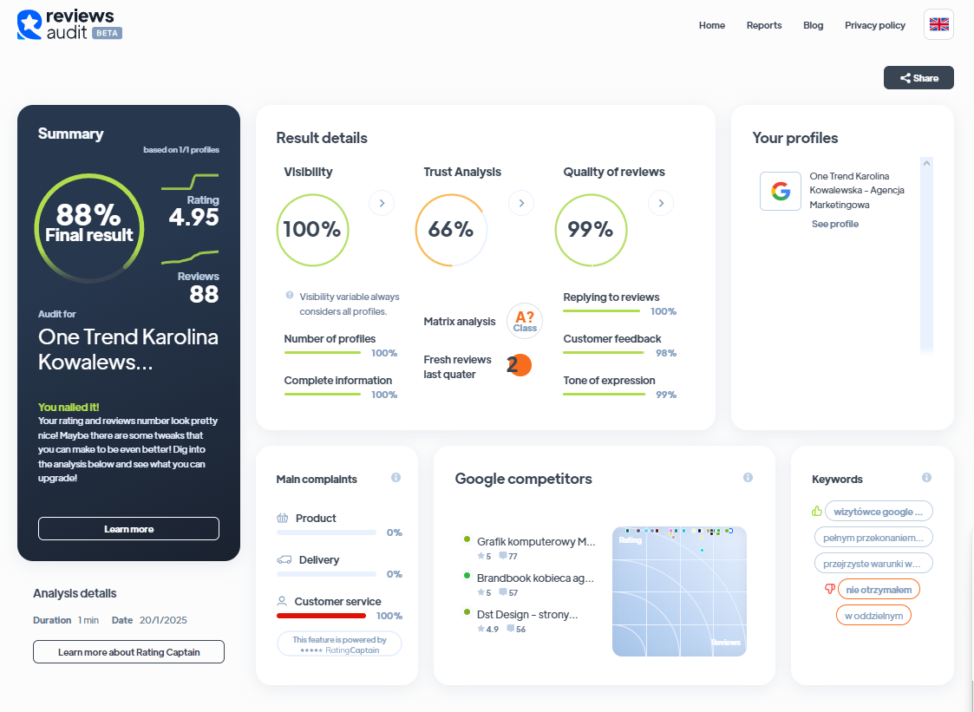Viewport: 974px width, 712px height.
Task: Open the UK flag language selector
Action: point(938,25)
